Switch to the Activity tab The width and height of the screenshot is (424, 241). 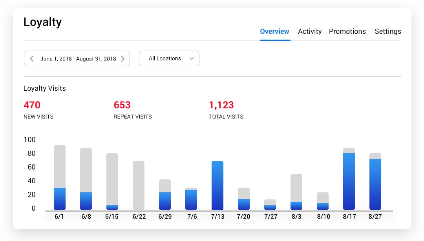310,31
